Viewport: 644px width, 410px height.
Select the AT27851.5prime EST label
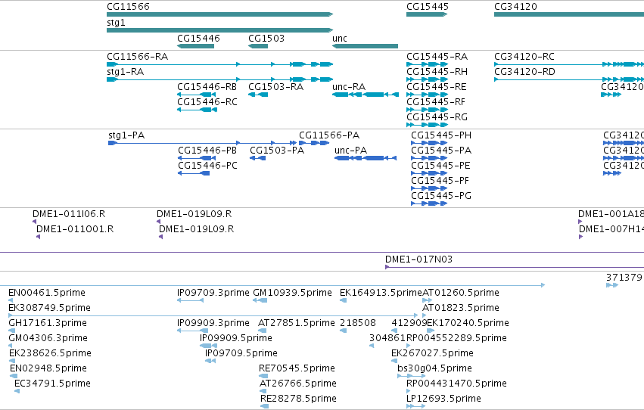pos(297,323)
